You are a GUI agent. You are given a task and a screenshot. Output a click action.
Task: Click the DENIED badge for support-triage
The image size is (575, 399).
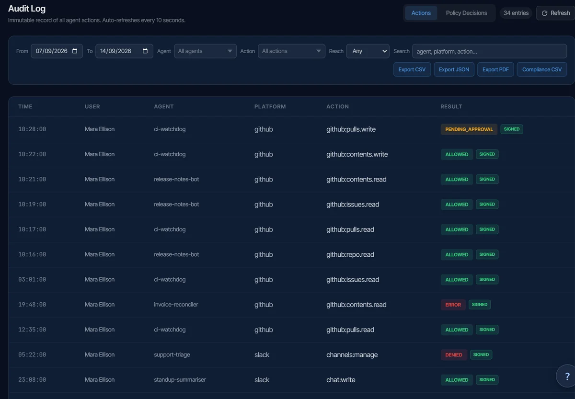click(x=454, y=355)
